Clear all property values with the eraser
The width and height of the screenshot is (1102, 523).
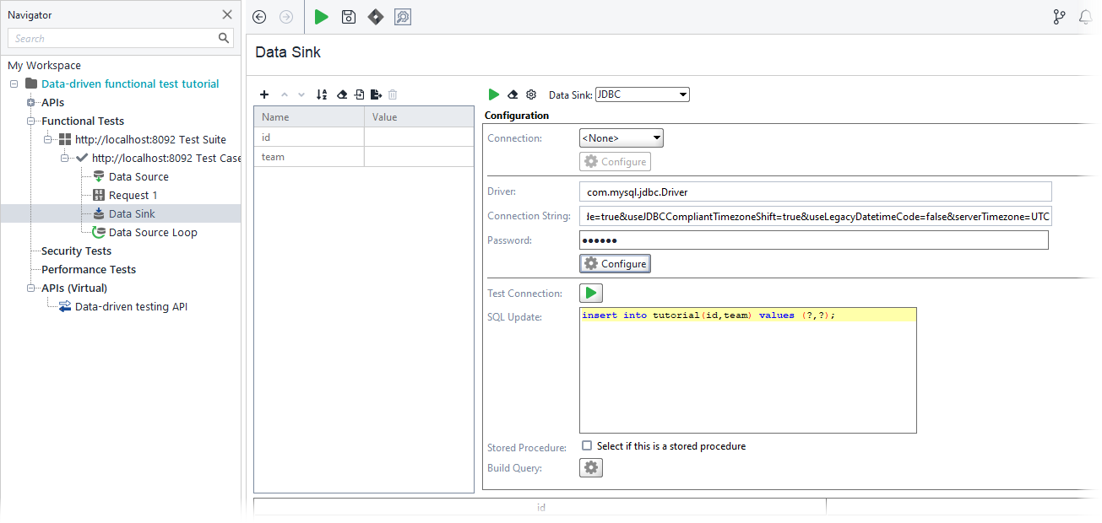pos(342,94)
